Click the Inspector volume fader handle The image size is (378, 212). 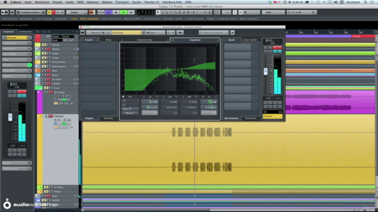[x=10, y=117]
